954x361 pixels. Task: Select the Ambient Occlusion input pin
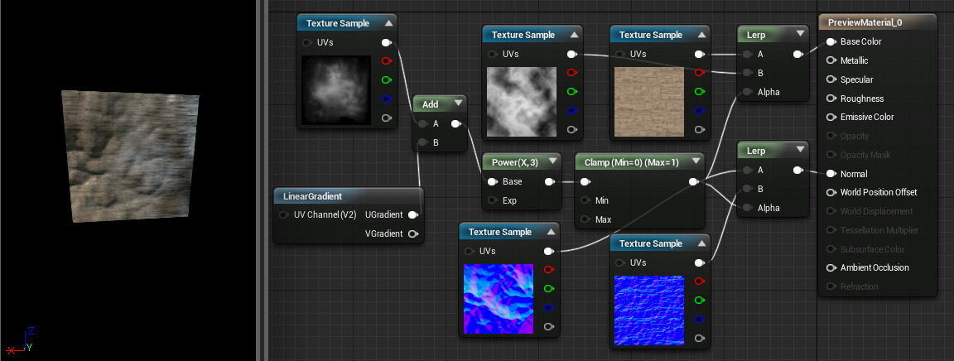point(831,267)
